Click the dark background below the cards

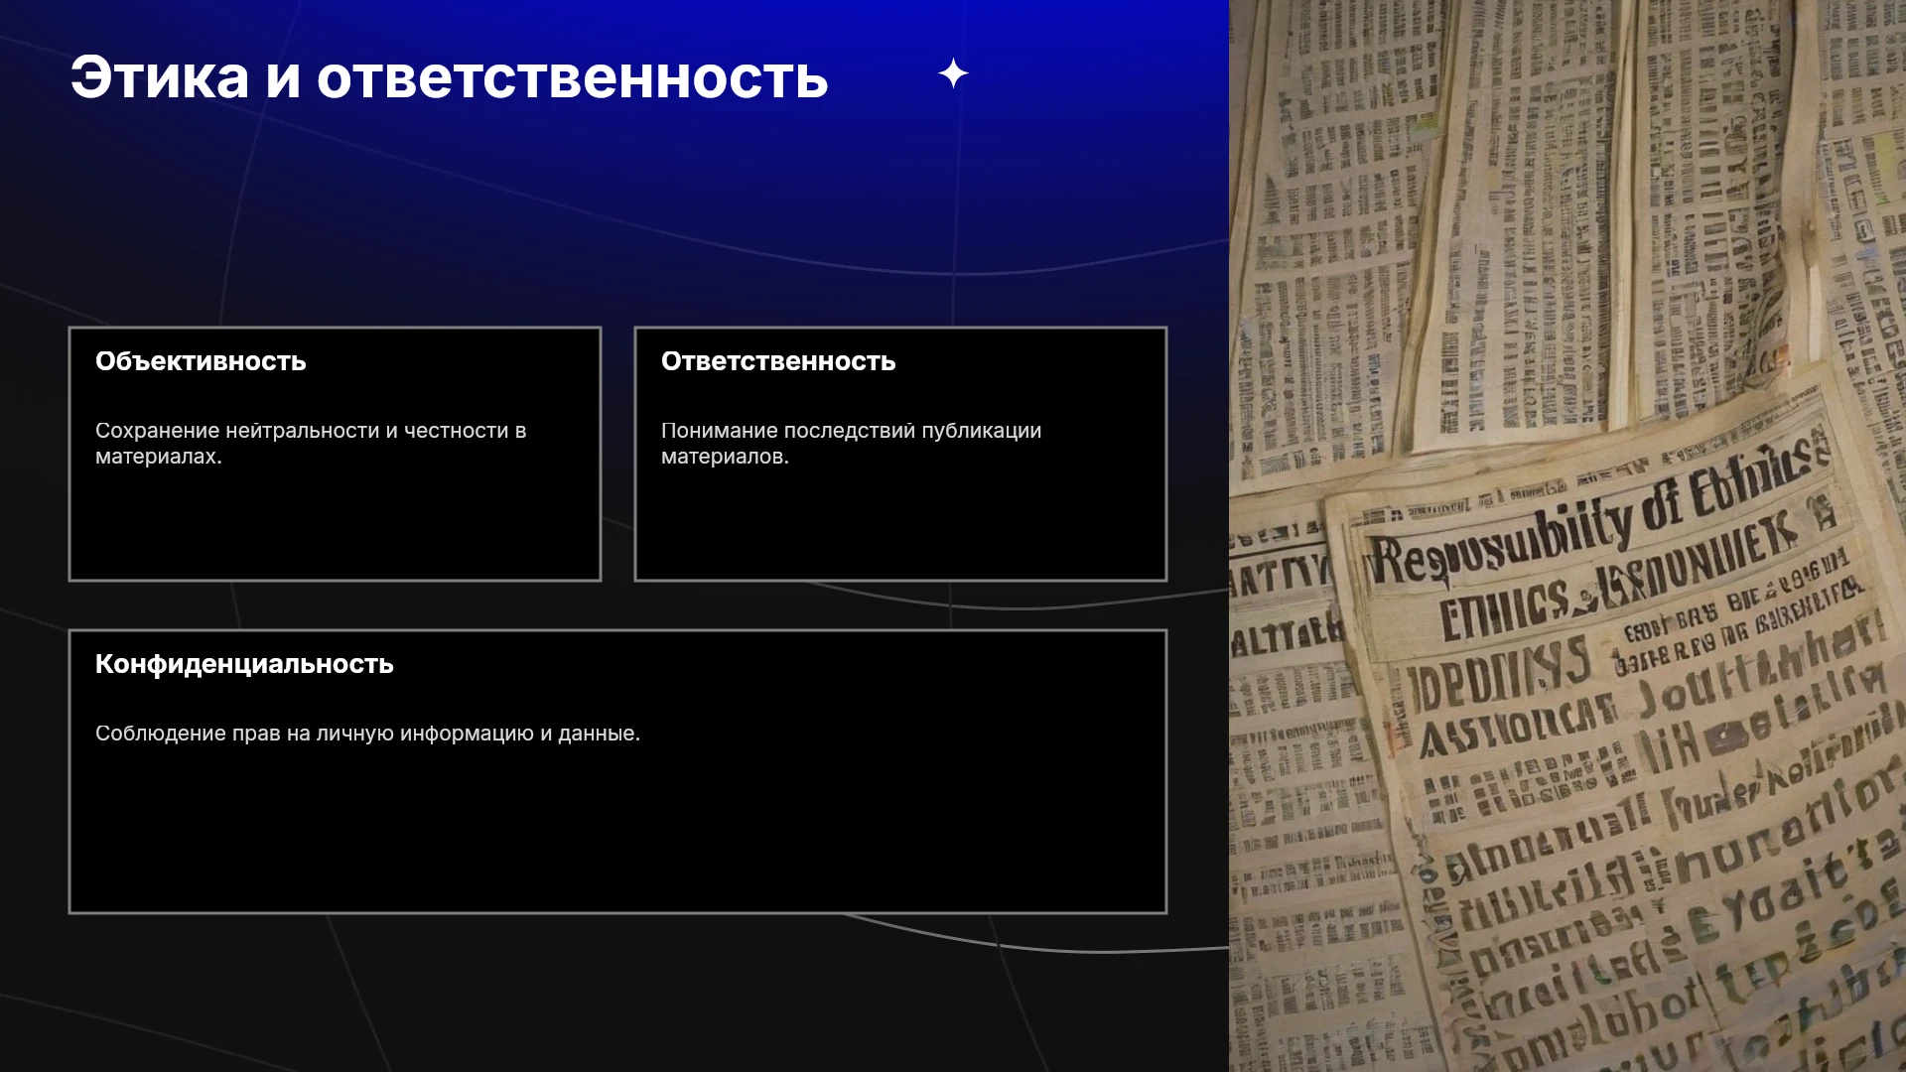[615, 993]
